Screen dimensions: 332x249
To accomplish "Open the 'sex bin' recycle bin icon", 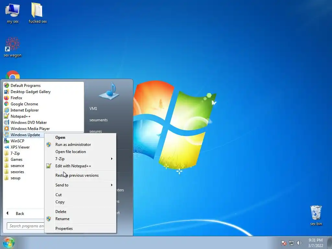I will click(316, 215).
